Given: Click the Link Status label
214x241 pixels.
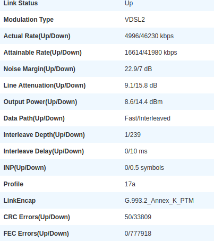Looking at the screenshot, I should 21,3.
